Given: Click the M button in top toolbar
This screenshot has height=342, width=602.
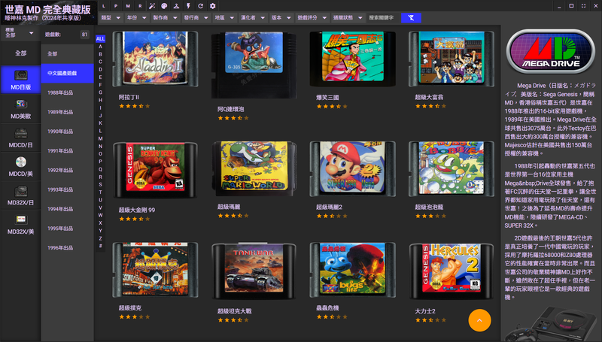Looking at the screenshot, I should [128, 6].
